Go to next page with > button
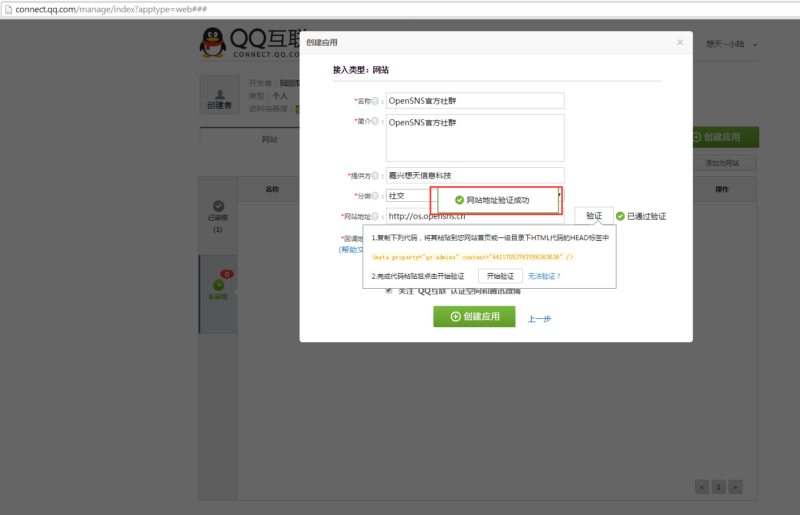 pos(735,487)
